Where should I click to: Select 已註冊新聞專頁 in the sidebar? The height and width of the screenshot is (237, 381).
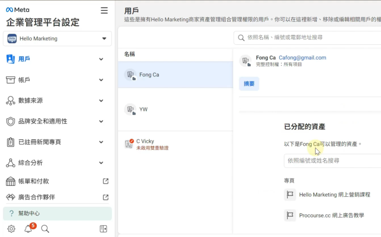[39, 142]
